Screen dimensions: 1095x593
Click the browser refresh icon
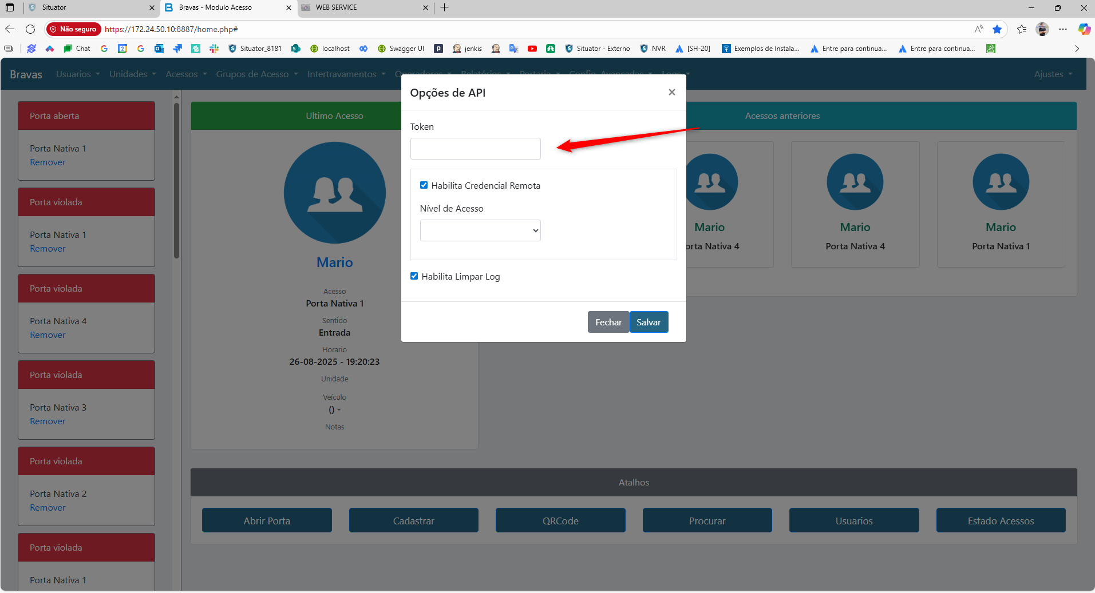[30, 29]
